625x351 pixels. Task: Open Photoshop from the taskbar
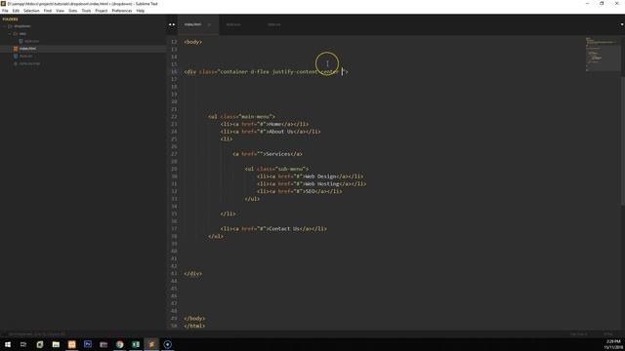click(x=88, y=344)
